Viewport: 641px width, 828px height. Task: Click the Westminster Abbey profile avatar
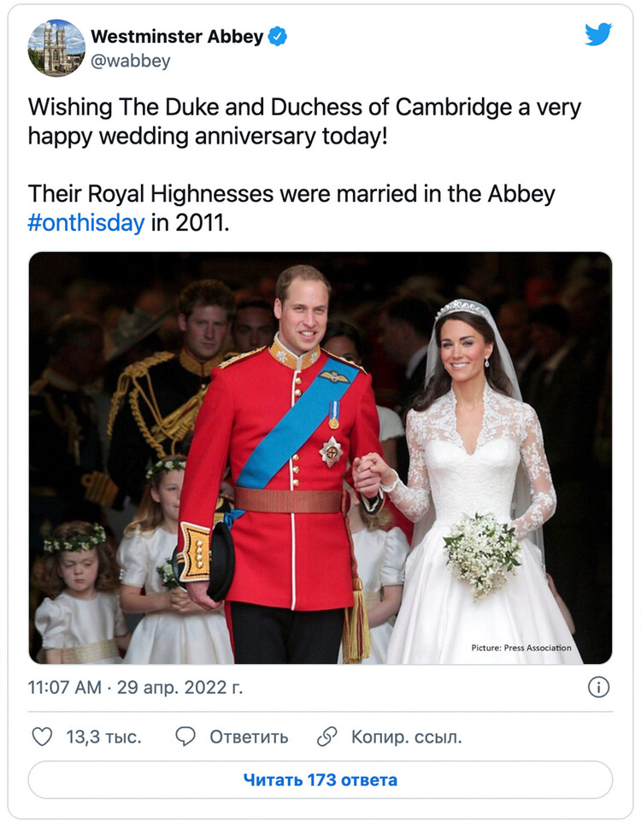pos(56,48)
